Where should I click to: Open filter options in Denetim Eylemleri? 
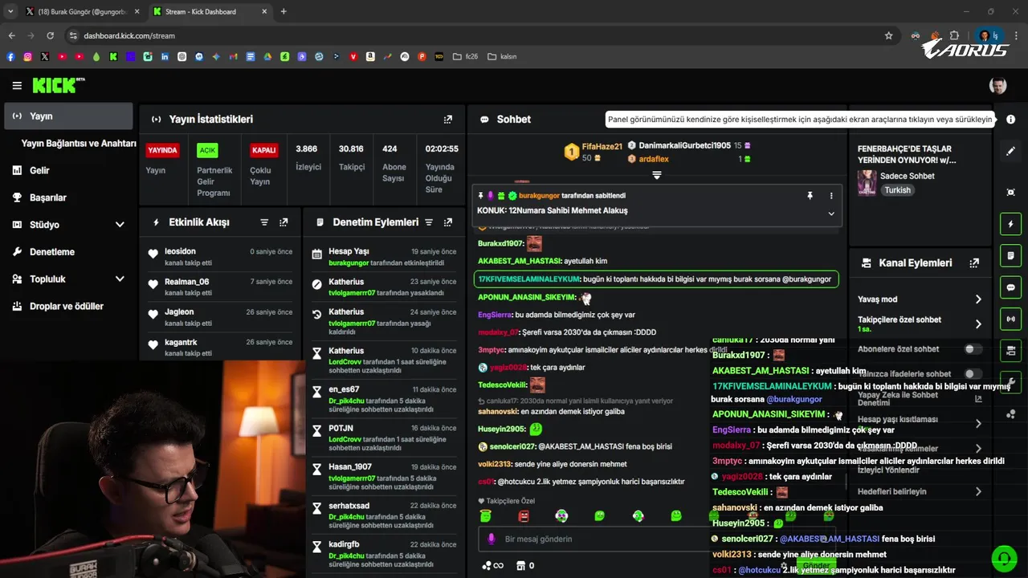click(x=429, y=222)
